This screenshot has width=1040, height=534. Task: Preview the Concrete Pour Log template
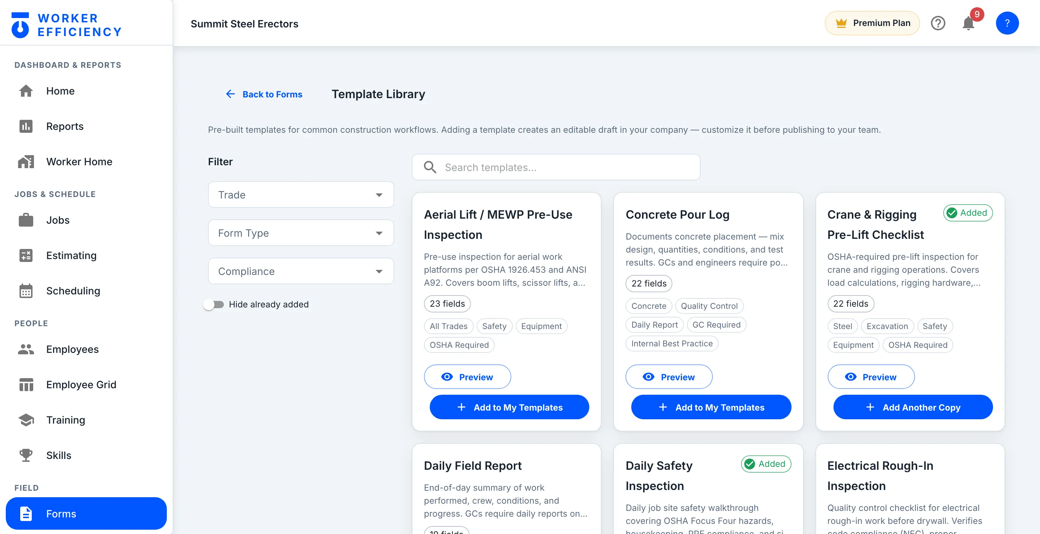(668, 377)
